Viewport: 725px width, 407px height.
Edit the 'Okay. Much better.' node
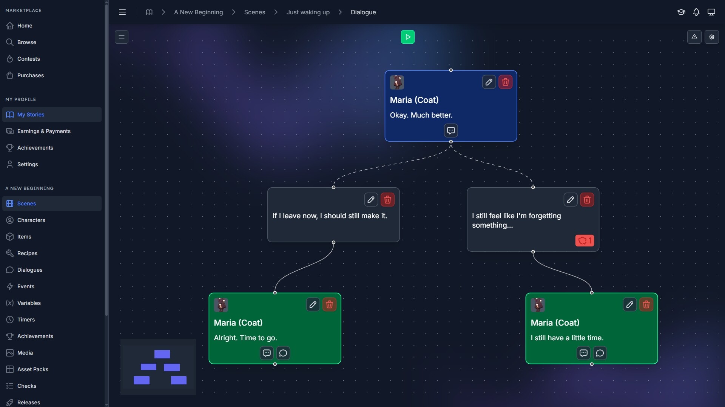489,82
